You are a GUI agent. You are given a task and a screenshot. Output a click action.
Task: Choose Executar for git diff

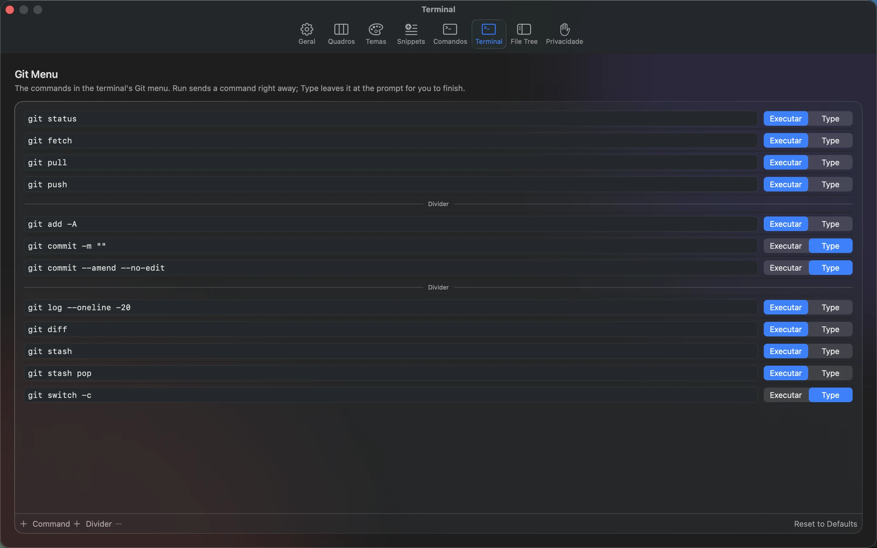coord(785,329)
